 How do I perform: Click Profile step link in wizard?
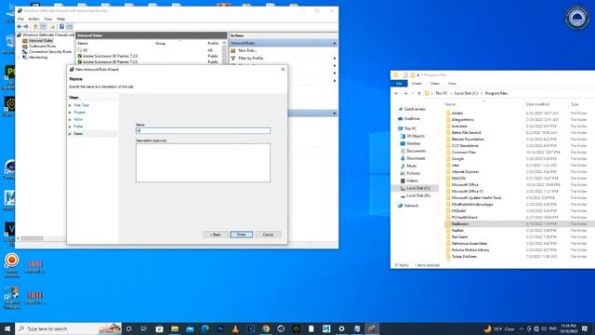coord(78,127)
